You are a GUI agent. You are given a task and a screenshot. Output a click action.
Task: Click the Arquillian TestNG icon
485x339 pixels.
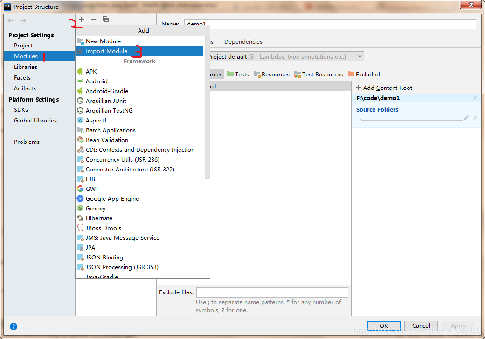80,110
